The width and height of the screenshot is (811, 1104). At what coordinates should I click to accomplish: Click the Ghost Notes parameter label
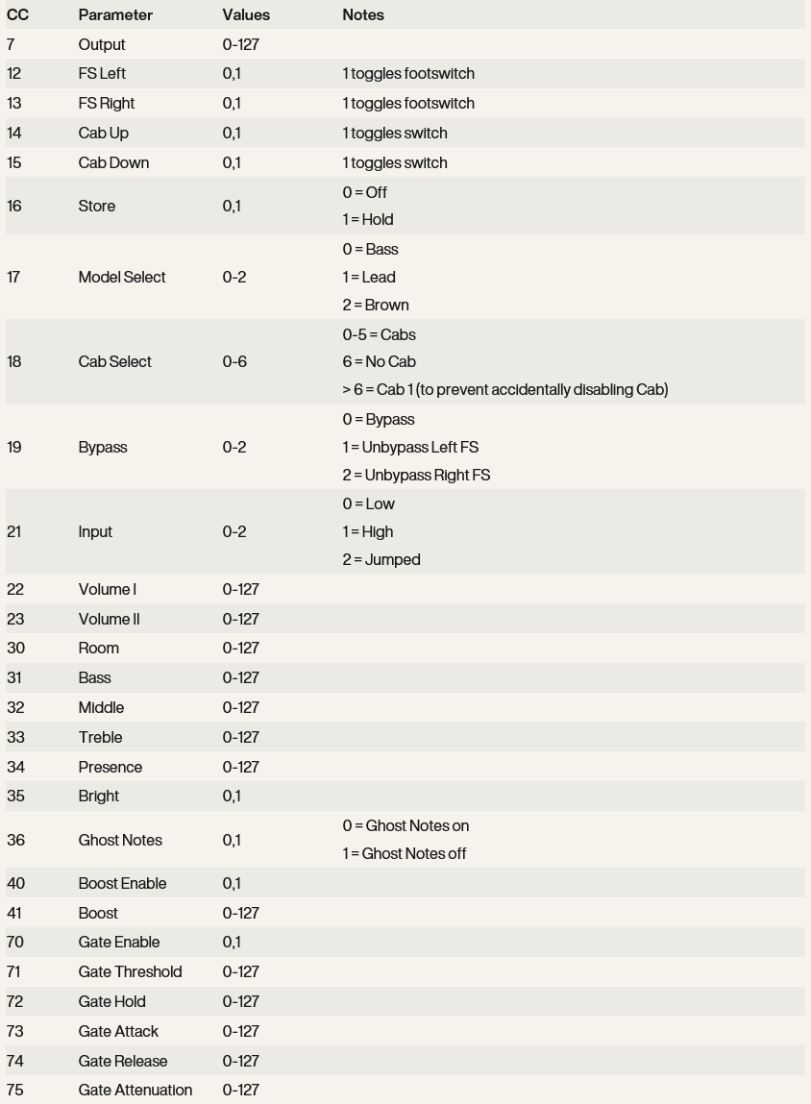click(x=120, y=841)
